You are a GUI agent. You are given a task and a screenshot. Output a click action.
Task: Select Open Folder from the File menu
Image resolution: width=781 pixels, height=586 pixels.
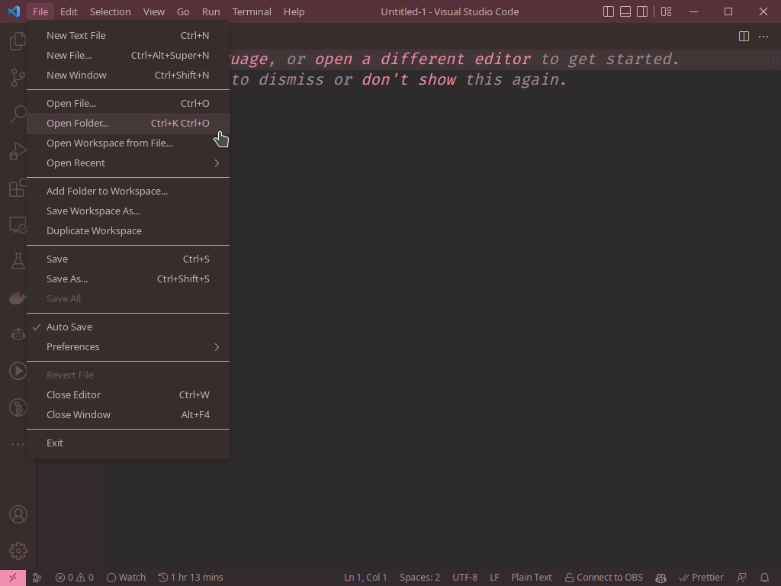76,123
